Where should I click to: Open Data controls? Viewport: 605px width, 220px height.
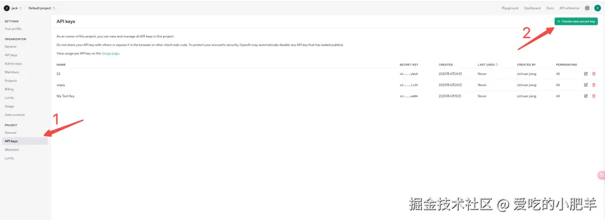click(15, 115)
